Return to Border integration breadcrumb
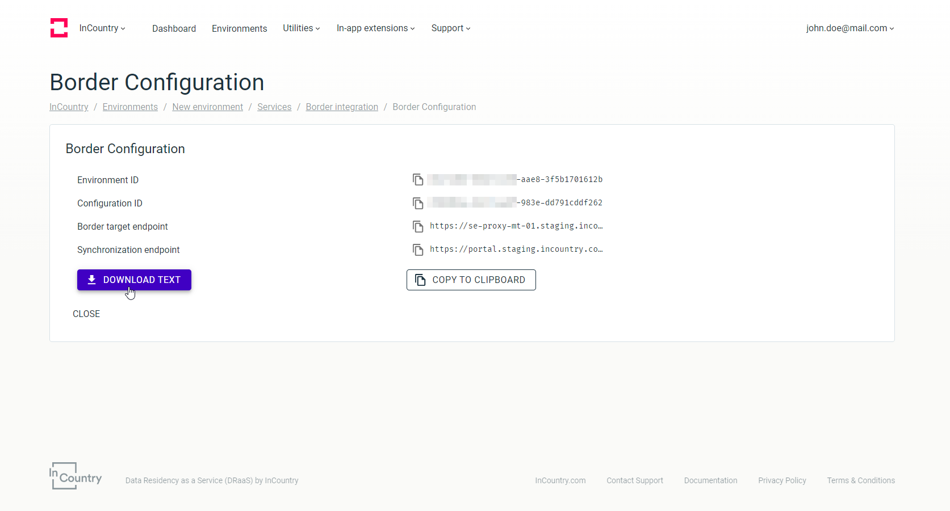The height and width of the screenshot is (511, 950). point(342,107)
